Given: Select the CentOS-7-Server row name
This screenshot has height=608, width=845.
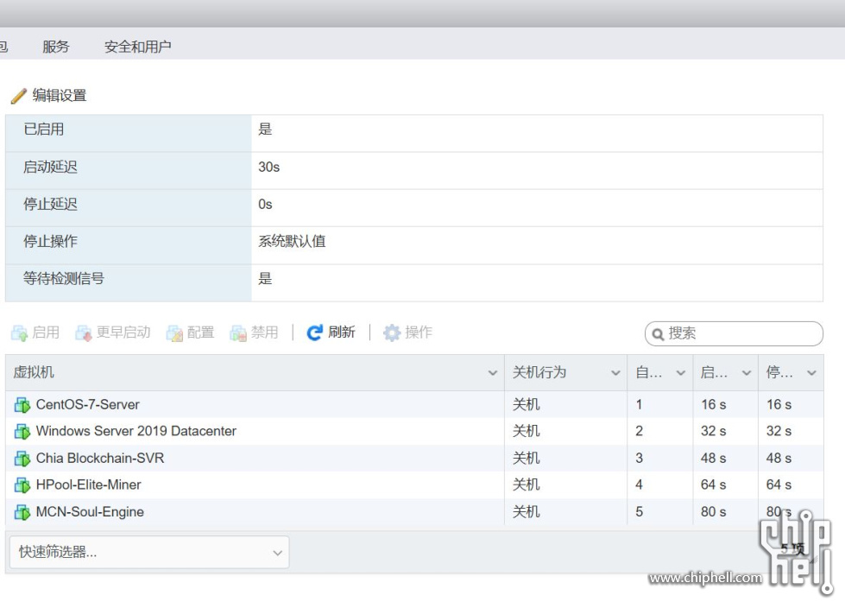Looking at the screenshot, I should (88, 405).
